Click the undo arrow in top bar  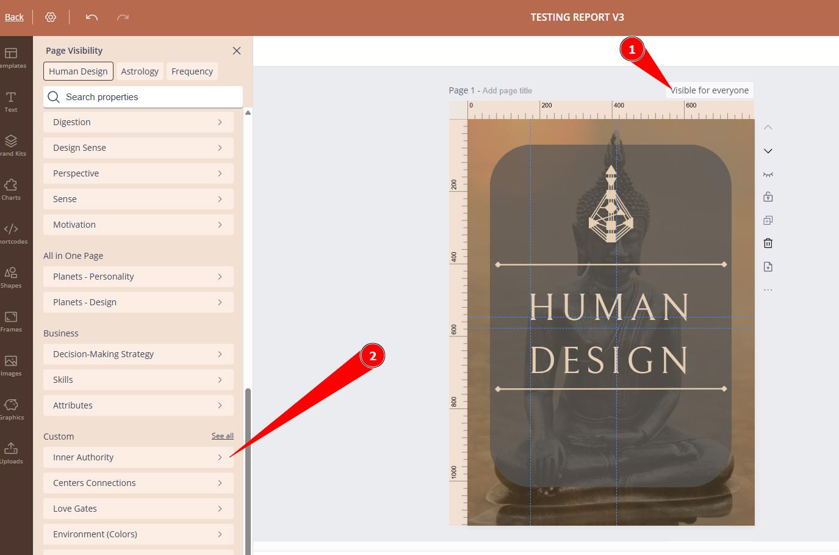[x=92, y=17]
